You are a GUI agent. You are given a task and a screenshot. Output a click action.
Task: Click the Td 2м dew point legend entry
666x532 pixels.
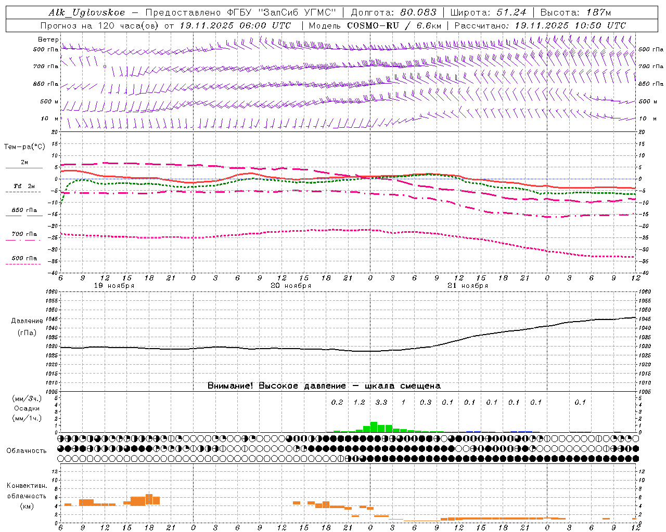click(24, 186)
